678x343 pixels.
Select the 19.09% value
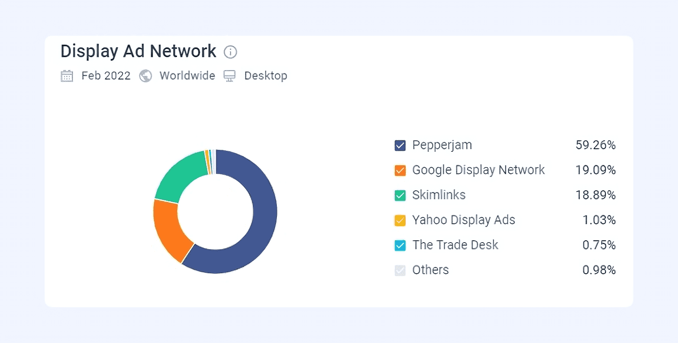[596, 170]
